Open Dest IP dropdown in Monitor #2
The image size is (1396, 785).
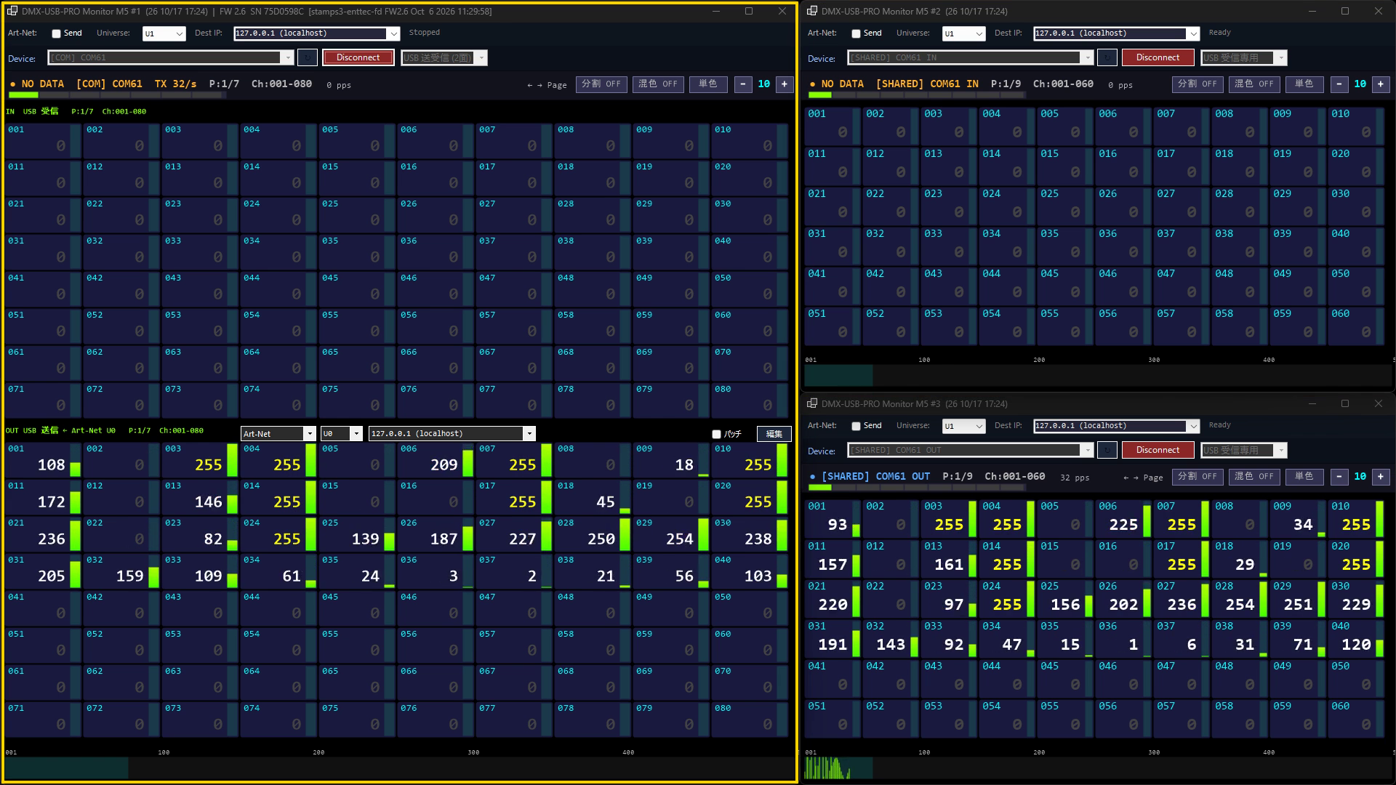(1116, 33)
